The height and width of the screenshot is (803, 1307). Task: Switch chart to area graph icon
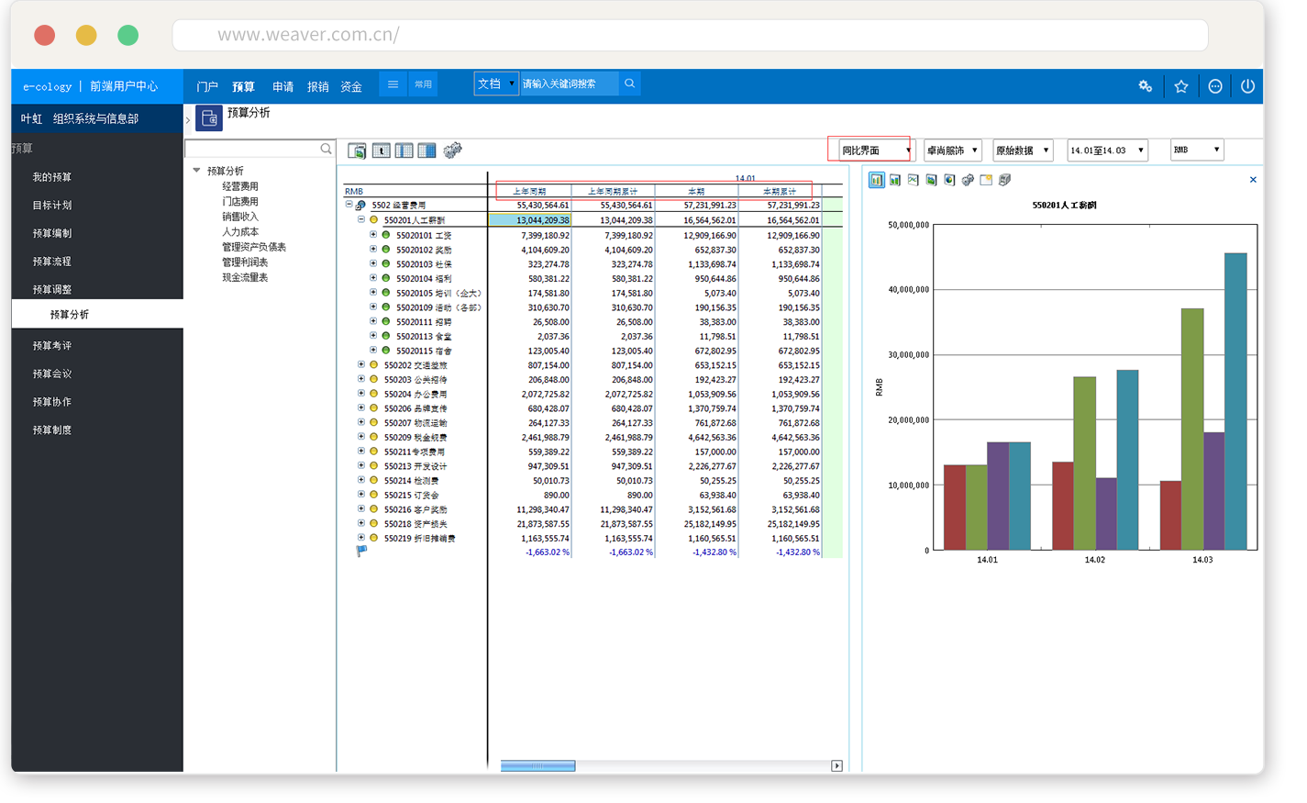coord(931,180)
